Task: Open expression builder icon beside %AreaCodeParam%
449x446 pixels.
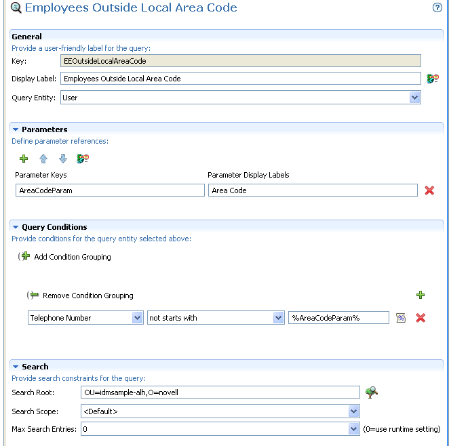Action: 401,318
